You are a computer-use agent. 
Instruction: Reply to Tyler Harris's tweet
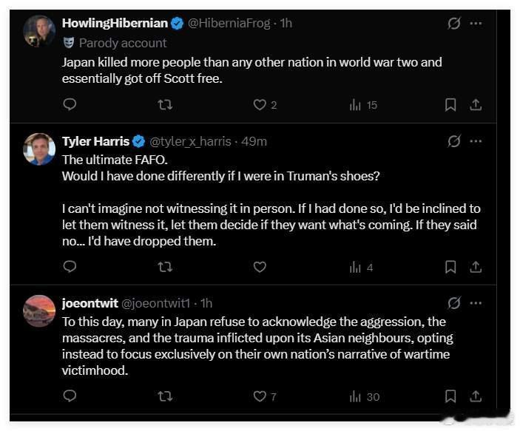tap(70, 267)
